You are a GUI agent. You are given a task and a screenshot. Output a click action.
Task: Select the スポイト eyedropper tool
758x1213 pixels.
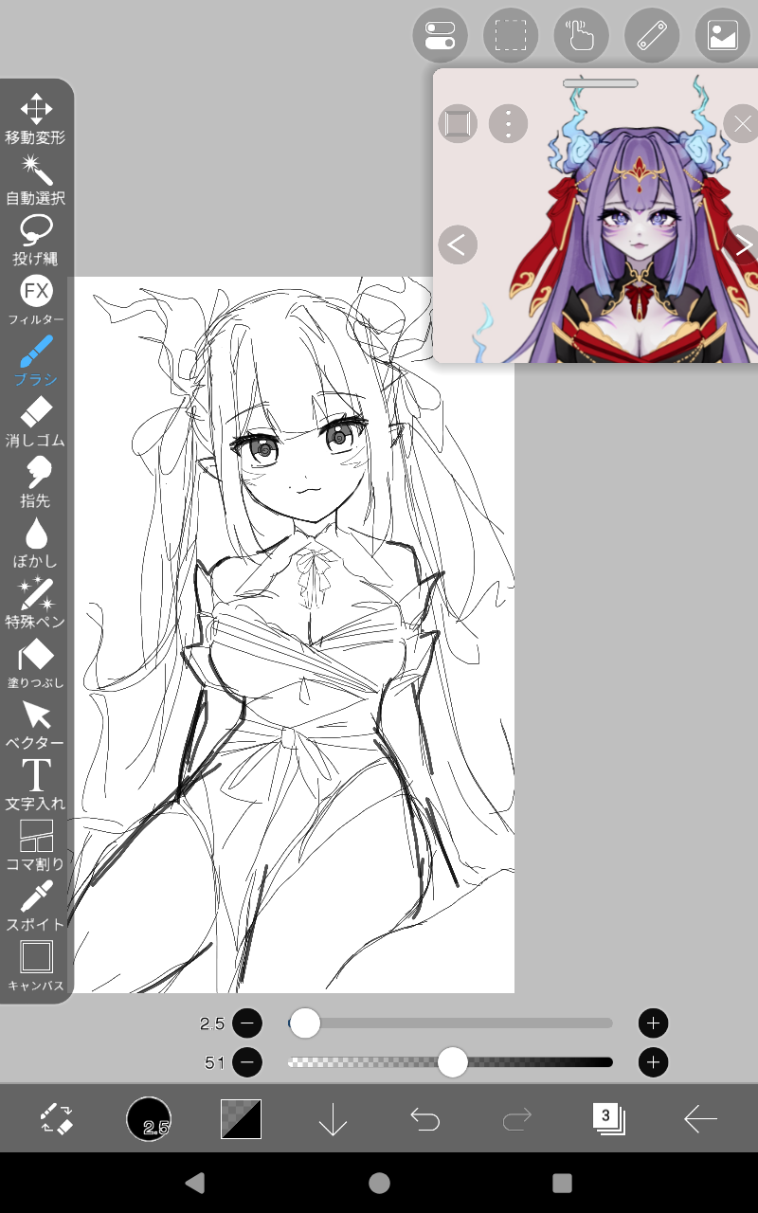click(36, 907)
